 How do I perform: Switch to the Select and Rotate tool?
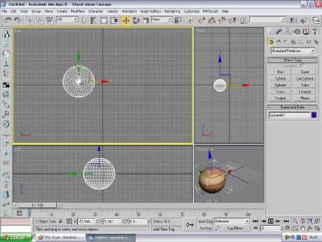click(136, 20)
